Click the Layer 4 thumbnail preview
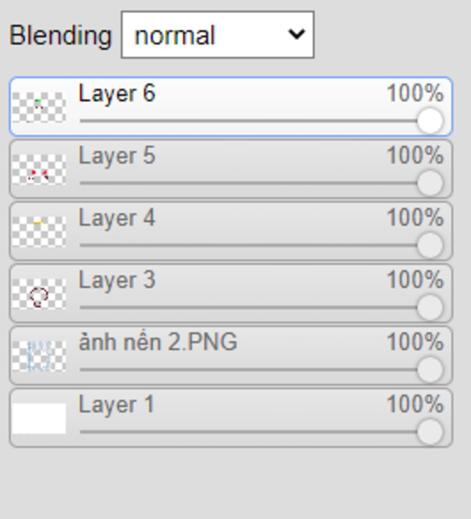This screenshot has width=471, height=519. pos(39,231)
